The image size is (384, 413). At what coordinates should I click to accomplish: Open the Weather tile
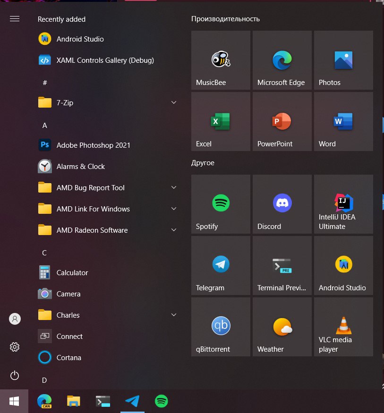[282, 327]
